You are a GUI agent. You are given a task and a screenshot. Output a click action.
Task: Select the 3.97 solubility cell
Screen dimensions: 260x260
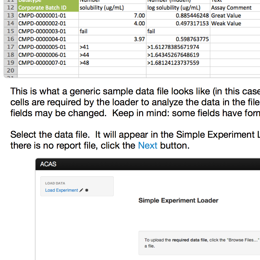pos(112,39)
